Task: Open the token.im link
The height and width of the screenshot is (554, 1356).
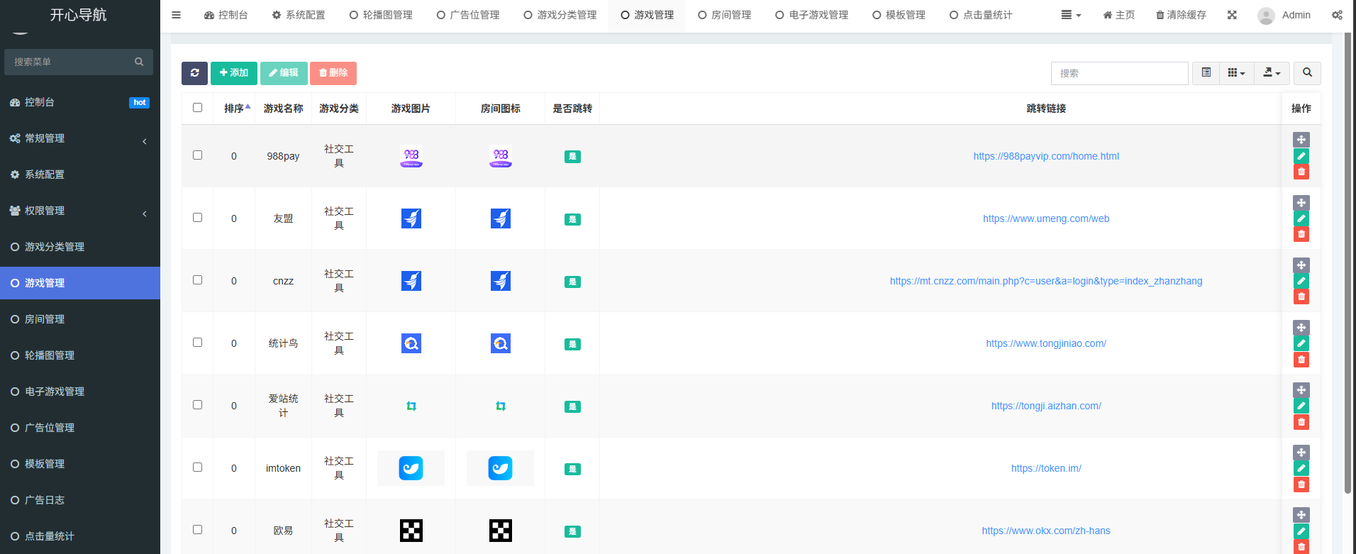Action: (x=1046, y=468)
